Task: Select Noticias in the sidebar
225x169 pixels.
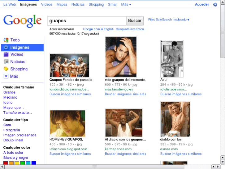Action: 18,62
